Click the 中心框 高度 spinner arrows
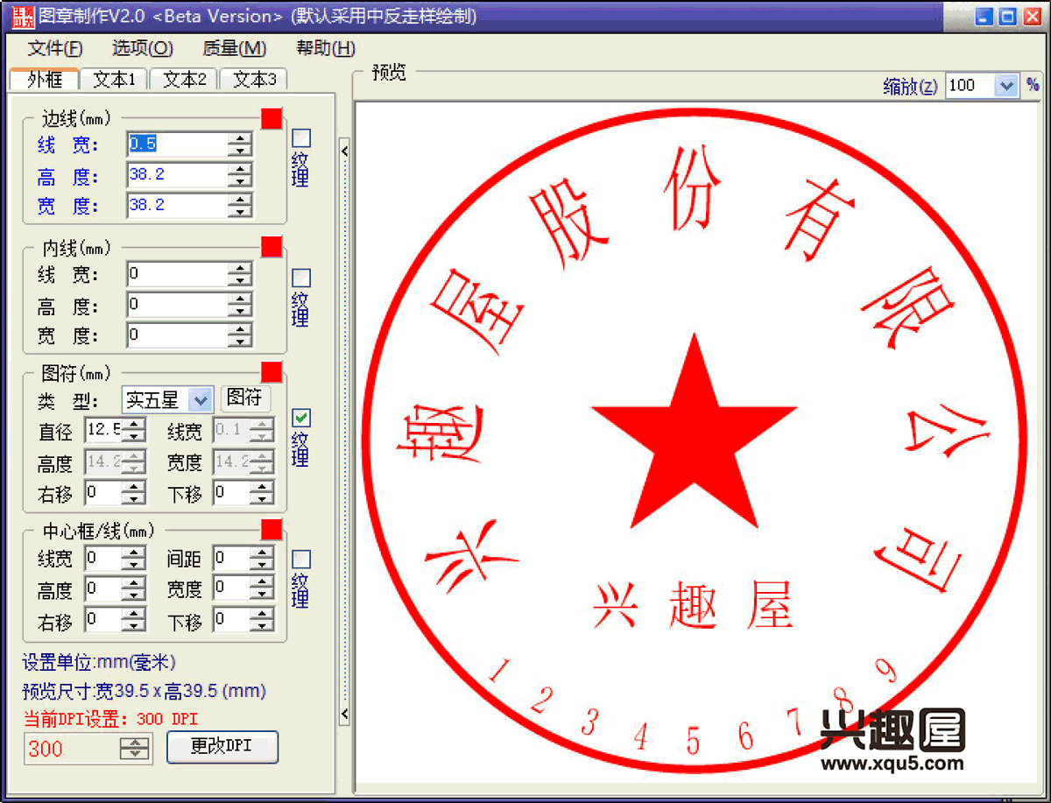 [x=134, y=588]
